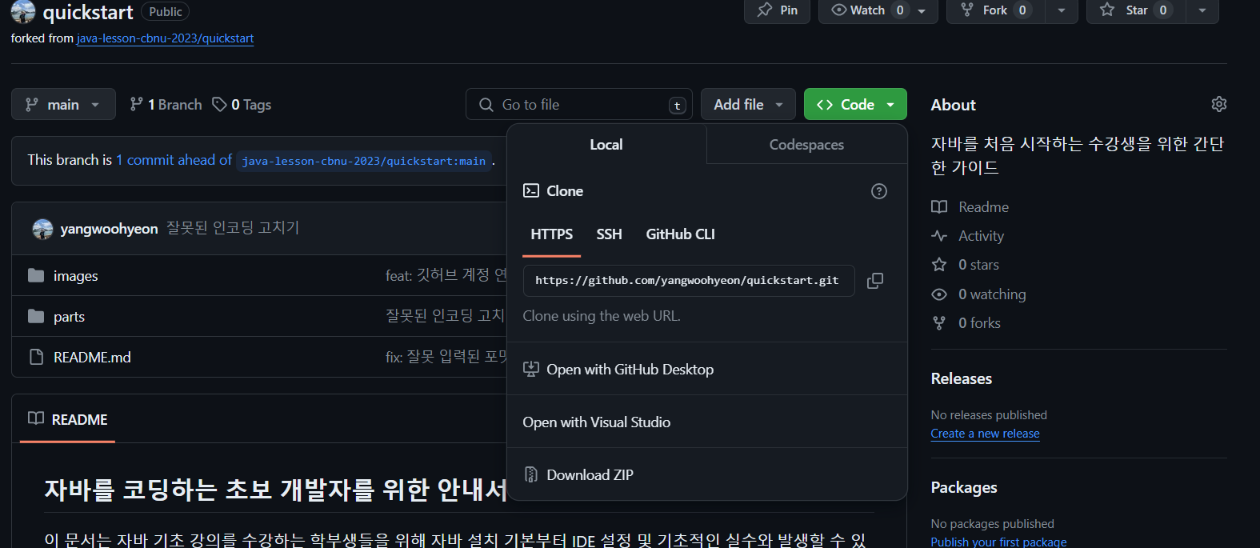1260x548 pixels.
Task: Click the HTTPS clone URL text field
Action: (x=689, y=281)
